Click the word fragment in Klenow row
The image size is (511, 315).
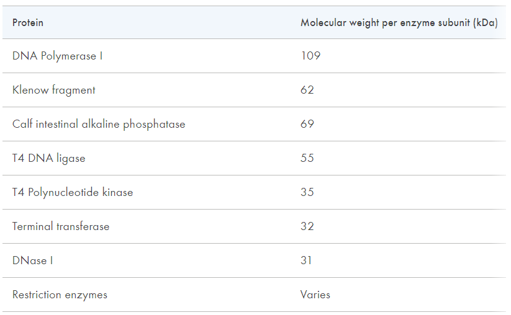[x=74, y=90]
